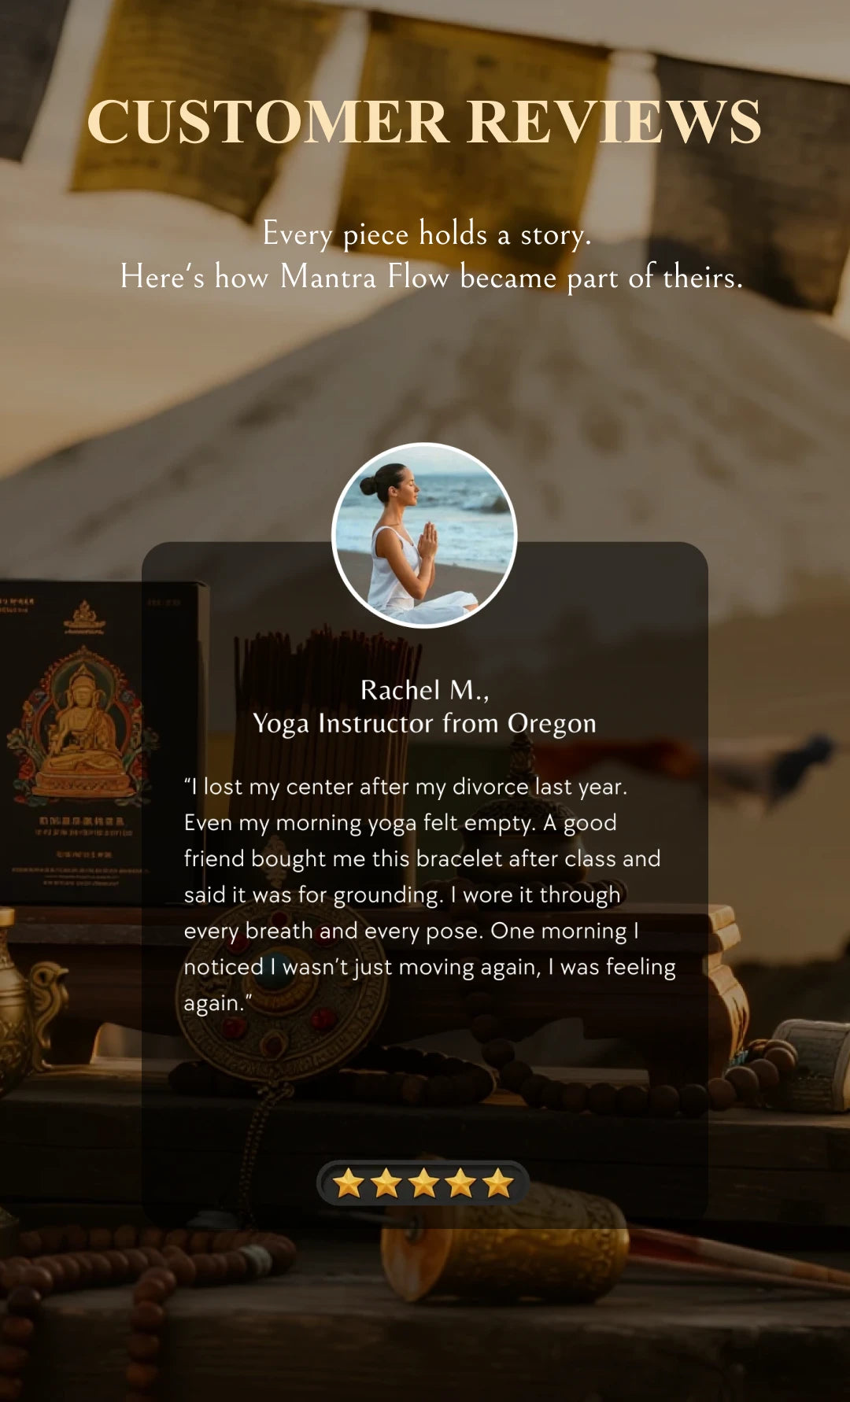This screenshot has width=850, height=1402.
Task: Click the CUSTOMER REVIEWS heading
Action: point(424,122)
